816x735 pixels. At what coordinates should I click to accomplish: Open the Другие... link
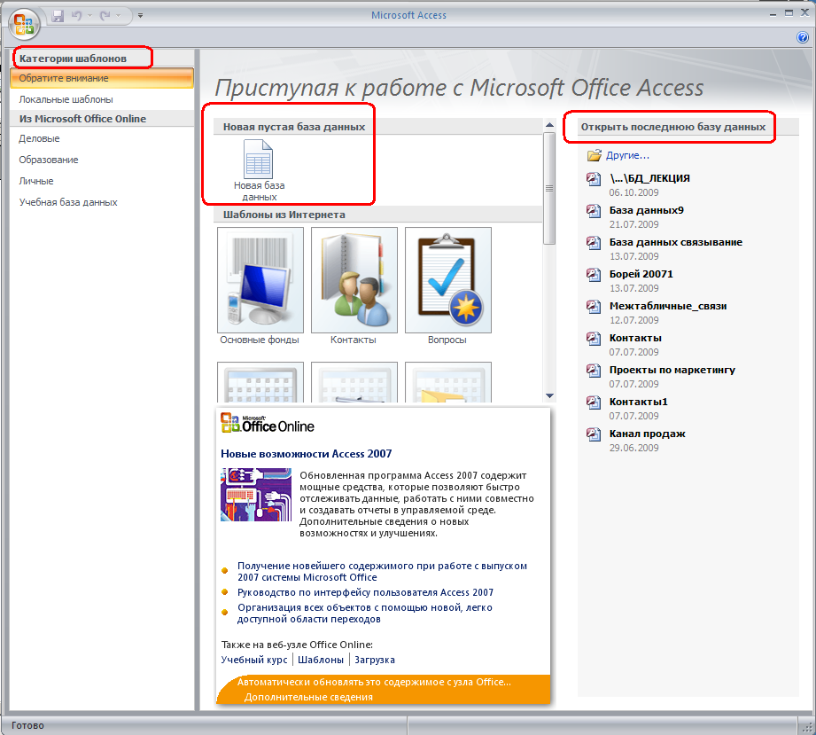[x=627, y=155]
